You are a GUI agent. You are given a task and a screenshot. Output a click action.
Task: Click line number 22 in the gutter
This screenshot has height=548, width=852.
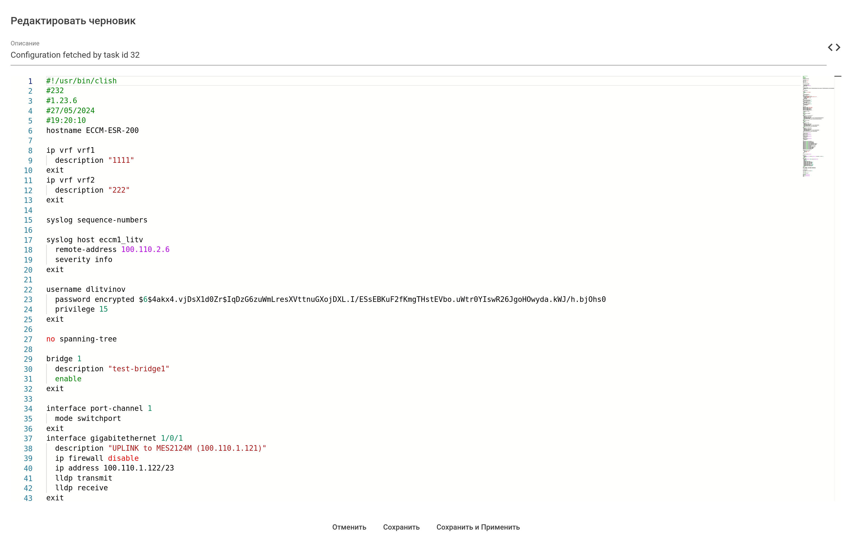pyautogui.click(x=28, y=290)
